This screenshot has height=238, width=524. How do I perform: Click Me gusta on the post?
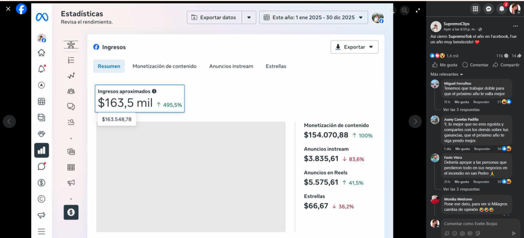444,65
